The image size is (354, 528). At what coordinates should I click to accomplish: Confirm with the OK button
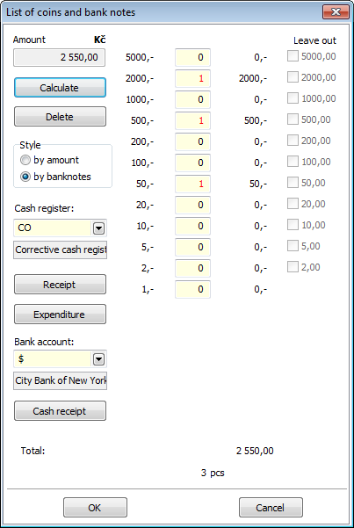tap(95, 508)
